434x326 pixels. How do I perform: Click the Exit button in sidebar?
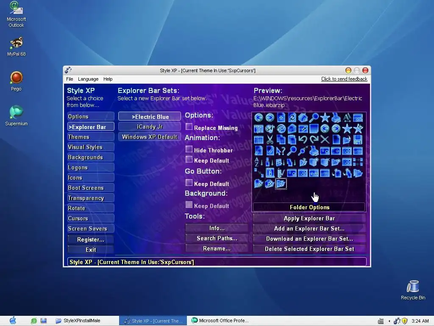point(91,250)
